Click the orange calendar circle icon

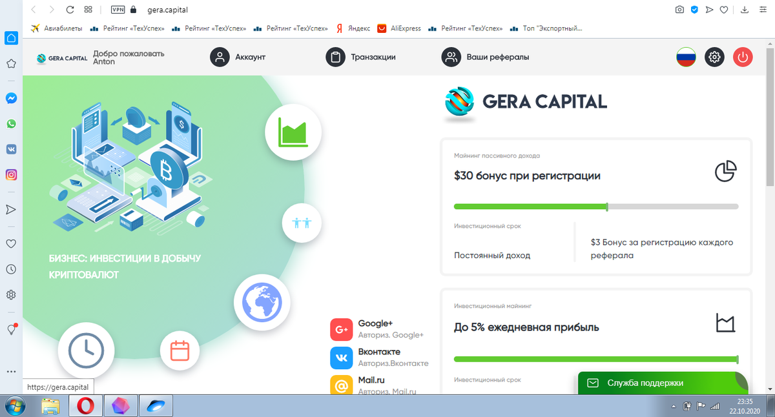[x=180, y=351]
